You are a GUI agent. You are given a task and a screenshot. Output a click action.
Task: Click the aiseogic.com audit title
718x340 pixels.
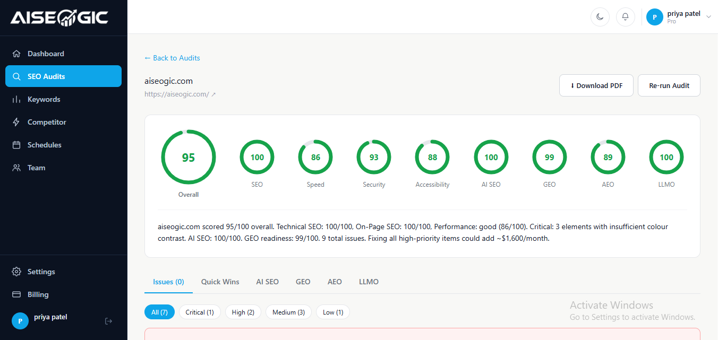(168, 81)
